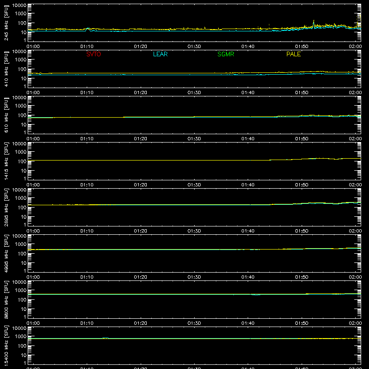
Task: Click the 2695 MHz [SFU] axis label
Action: (x=6, y=207)
